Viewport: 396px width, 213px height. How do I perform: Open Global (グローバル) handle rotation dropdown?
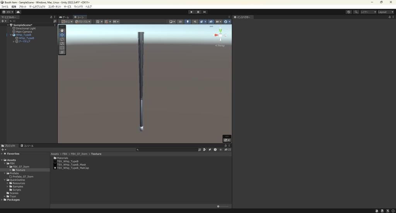83,22
